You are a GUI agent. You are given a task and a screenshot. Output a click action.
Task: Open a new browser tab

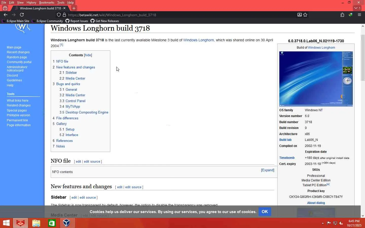click(74, 8)
